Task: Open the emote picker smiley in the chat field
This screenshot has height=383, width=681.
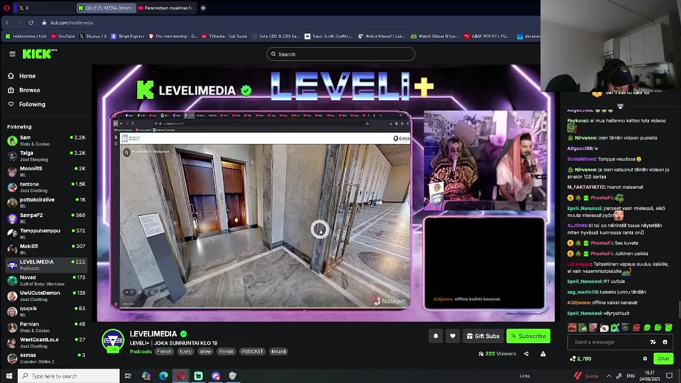Action: (665, 342)
